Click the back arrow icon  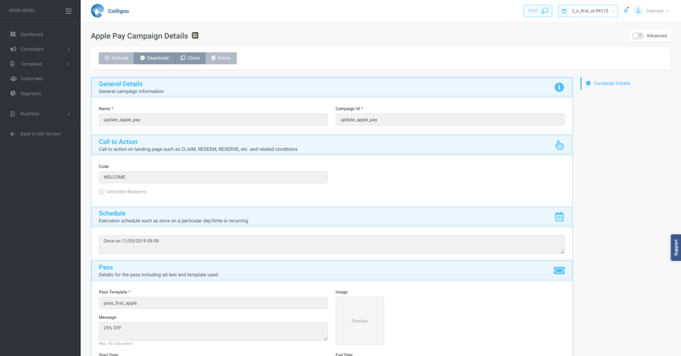coord(12,134)
